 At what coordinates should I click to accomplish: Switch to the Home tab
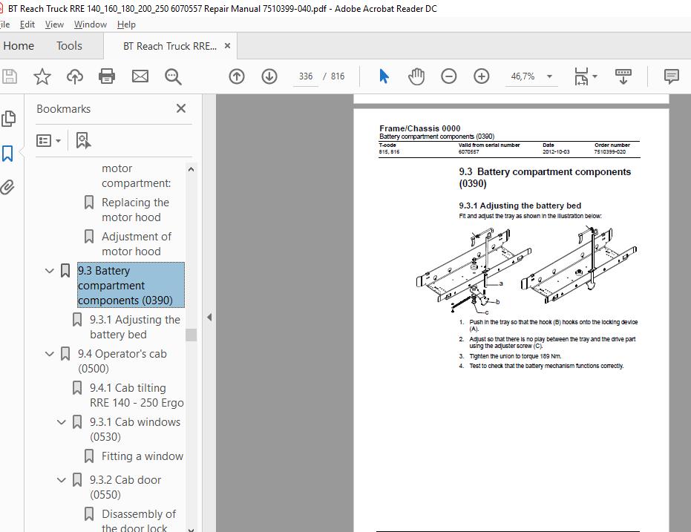[x=18, y=46]
